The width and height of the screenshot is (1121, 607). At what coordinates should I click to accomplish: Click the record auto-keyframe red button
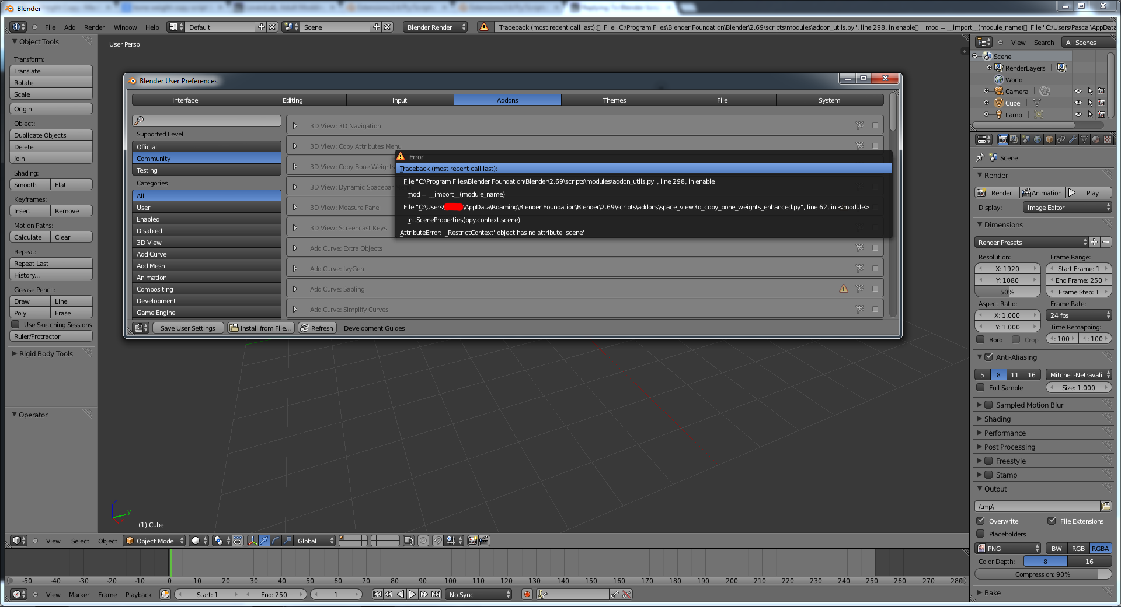point(527,594)
